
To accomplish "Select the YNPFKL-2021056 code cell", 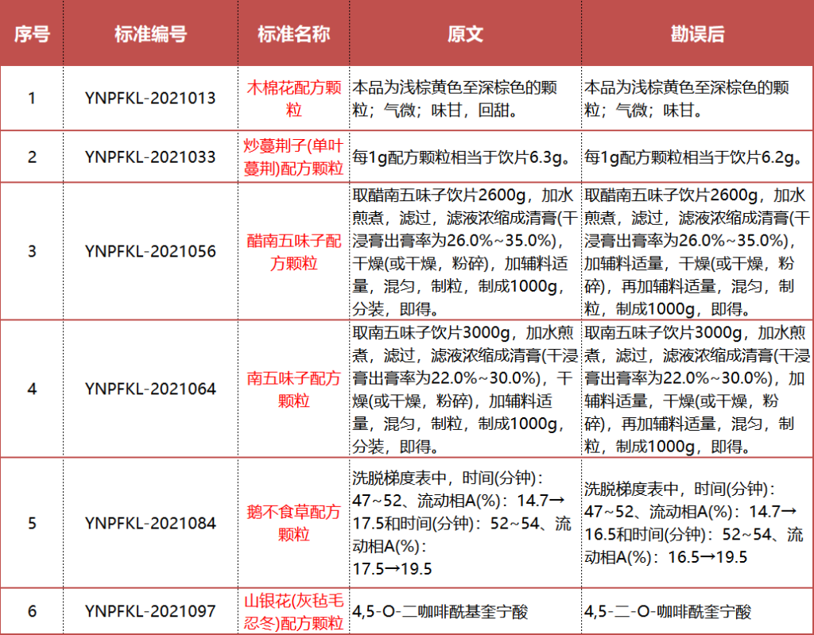I will [150, 251].
